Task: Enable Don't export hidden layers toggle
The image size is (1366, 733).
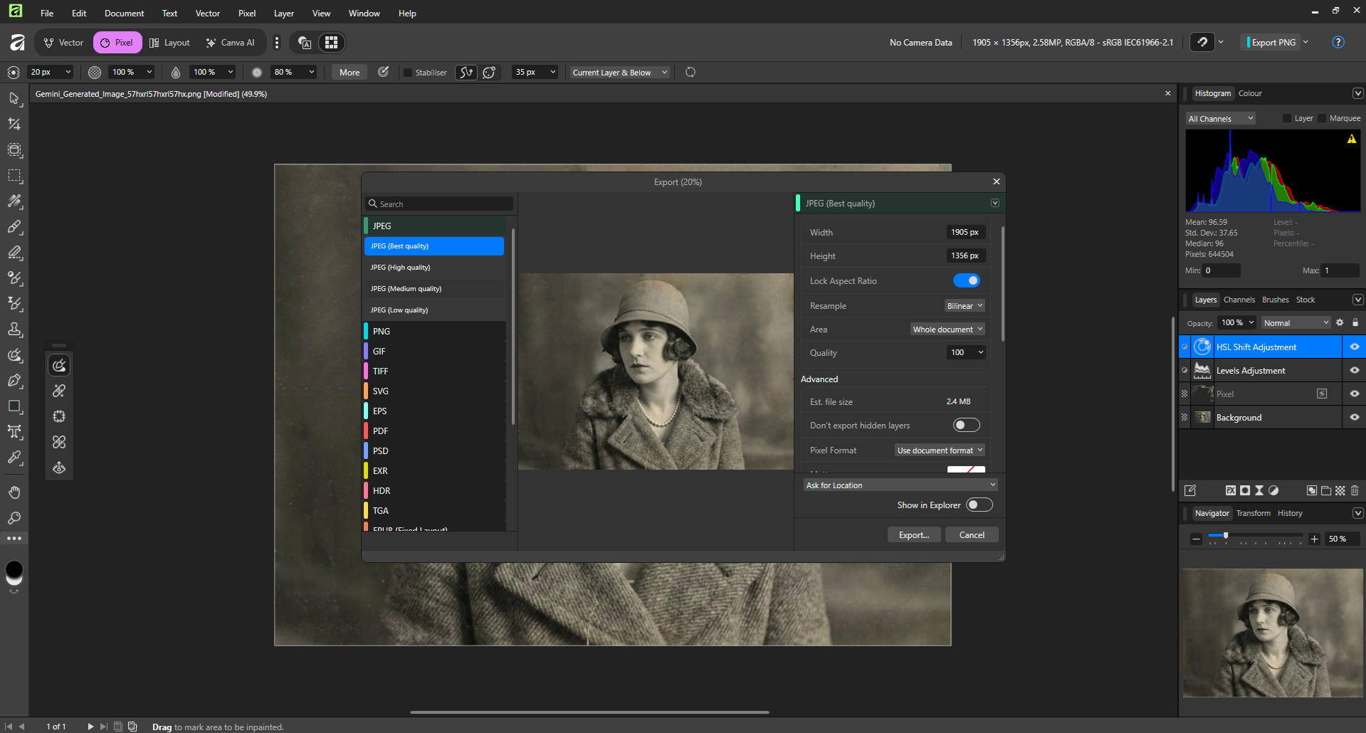Action: 966,425
